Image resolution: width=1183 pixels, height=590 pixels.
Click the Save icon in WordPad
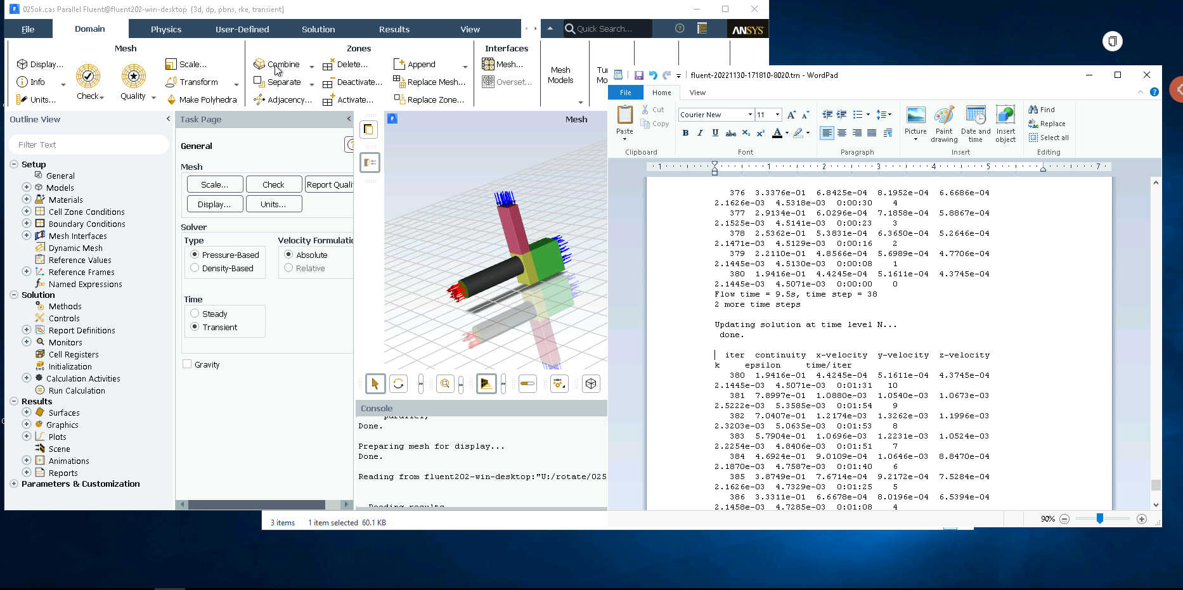[x=638, y=75]
